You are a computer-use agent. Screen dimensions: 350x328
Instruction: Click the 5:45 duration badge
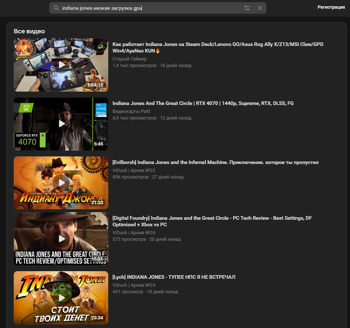coord(98,144)
